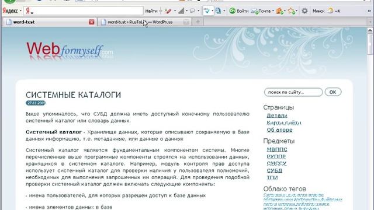The image size is (374, 210).
Task: Click the Минск weather widget
Action: 326,11
